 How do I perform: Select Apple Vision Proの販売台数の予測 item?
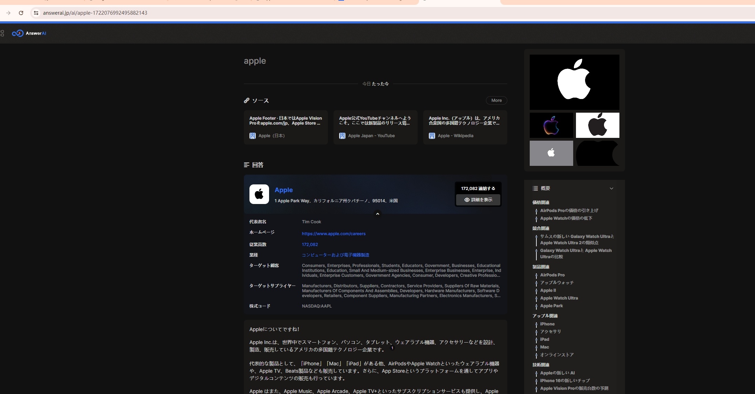pos(574,388)
